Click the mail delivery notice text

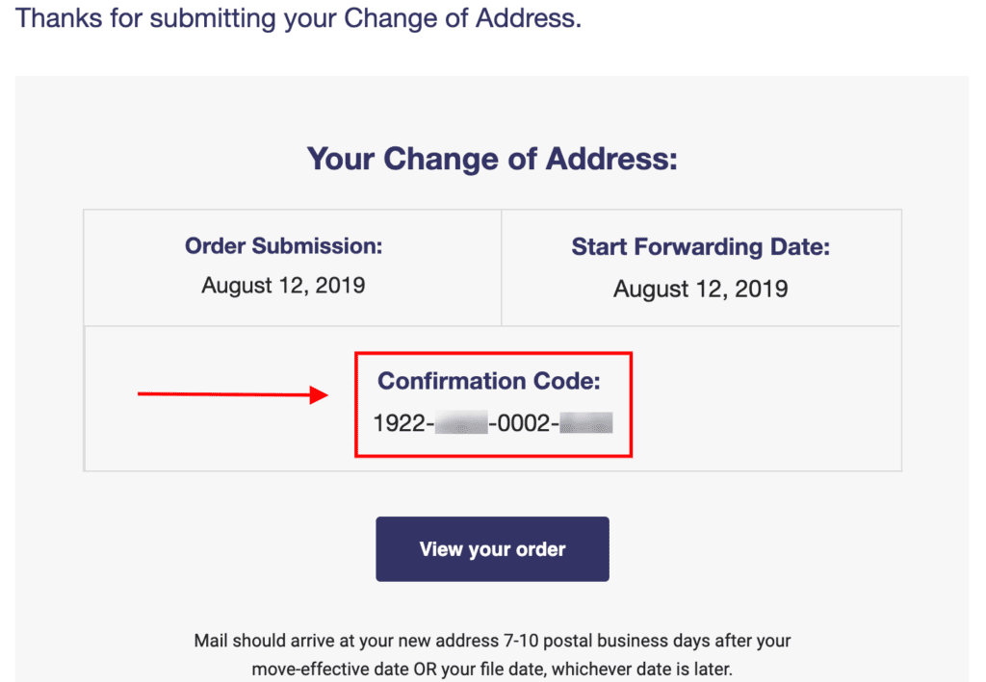point(492,640)
